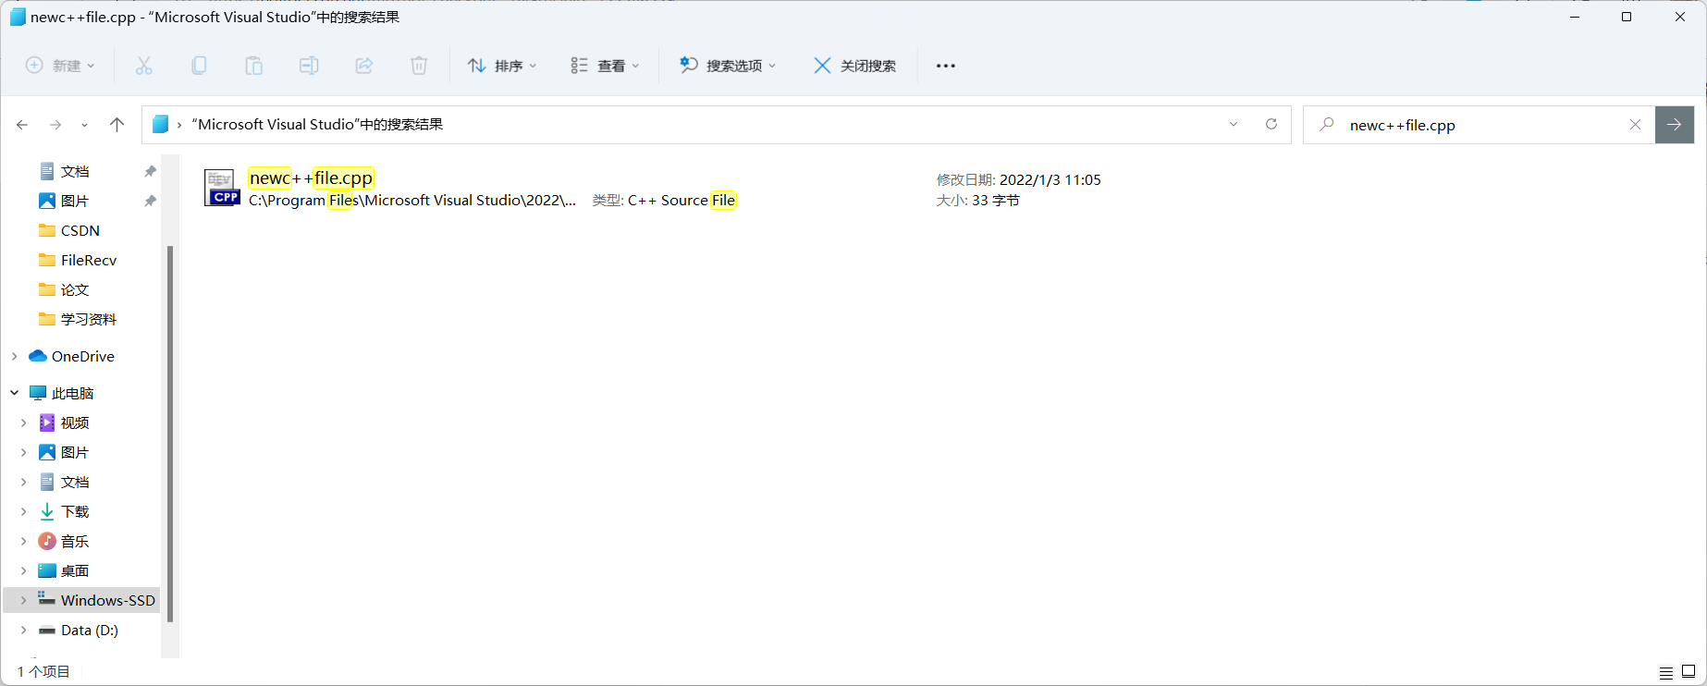1707x686 pixels.
Task: Open the 搜索选项 (Search options) menu
Action: (728, 66)
